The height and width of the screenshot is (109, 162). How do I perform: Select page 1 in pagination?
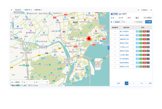(126, 83)
